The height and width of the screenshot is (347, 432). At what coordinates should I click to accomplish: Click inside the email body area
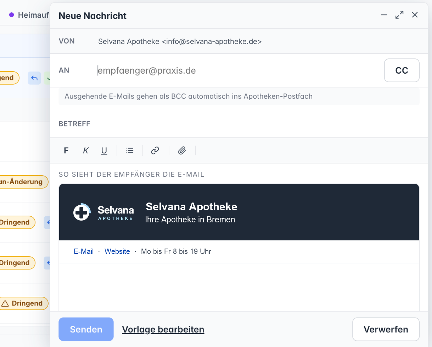click(239, 287)
